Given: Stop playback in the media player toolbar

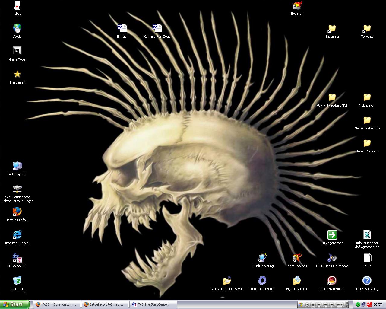Looking at the screenshot, I should click(319, 305).
